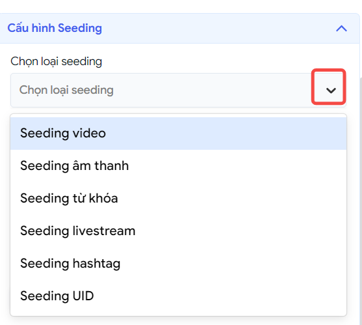The width and height of the screenshot is (362, 325).
Task: Focus the Chọn loại seeding placeholder text
Action: tap(66, 91)
